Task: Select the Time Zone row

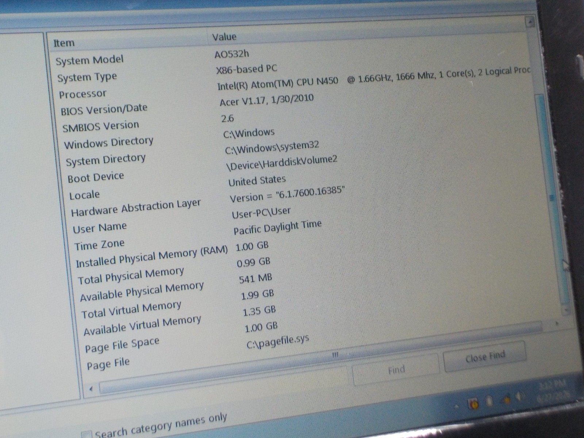Action: [99, 245]
